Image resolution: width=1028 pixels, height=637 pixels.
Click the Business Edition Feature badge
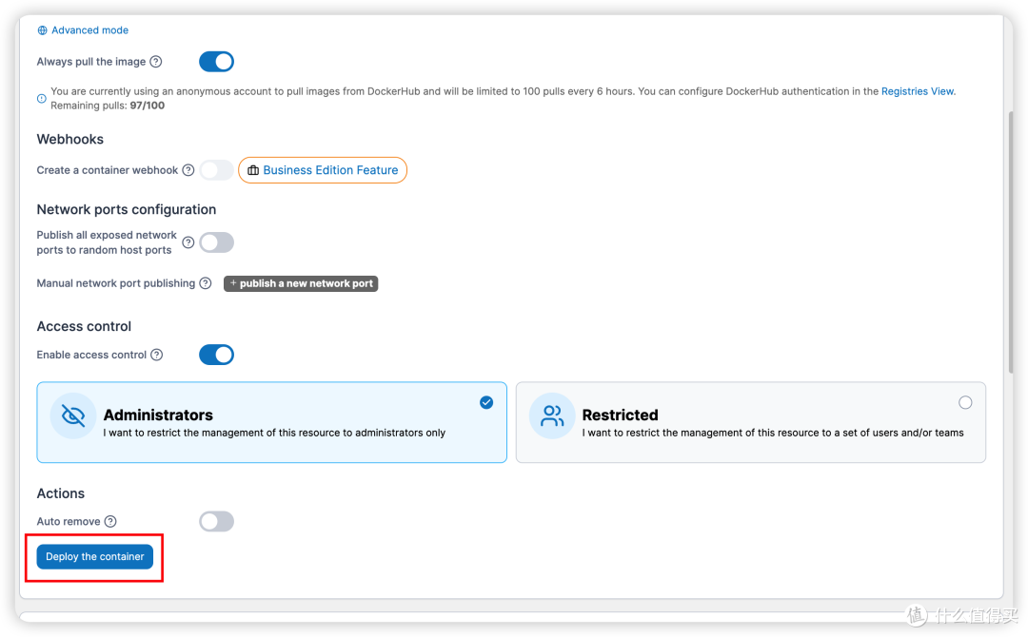[x=323, y=170]
